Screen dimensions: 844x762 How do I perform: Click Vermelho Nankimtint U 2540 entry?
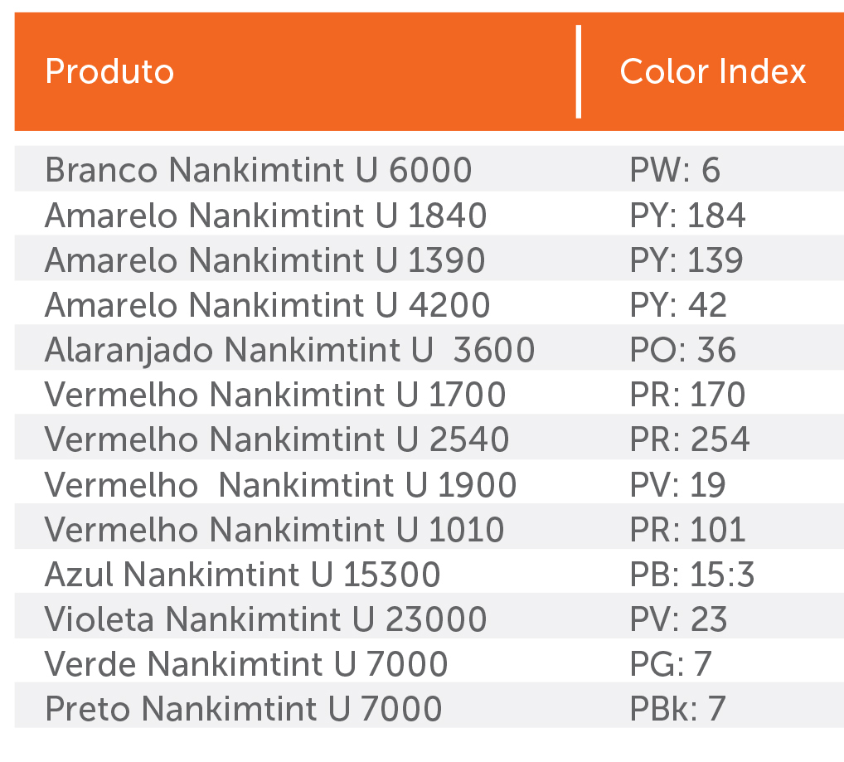277,439
